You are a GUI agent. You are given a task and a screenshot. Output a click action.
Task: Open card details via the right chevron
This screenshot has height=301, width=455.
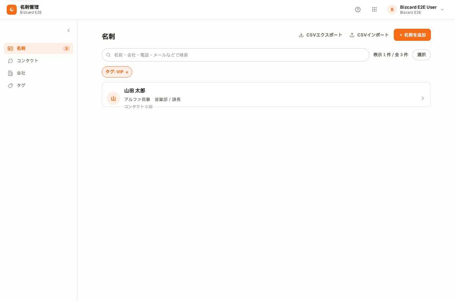[x=423, y=98]
